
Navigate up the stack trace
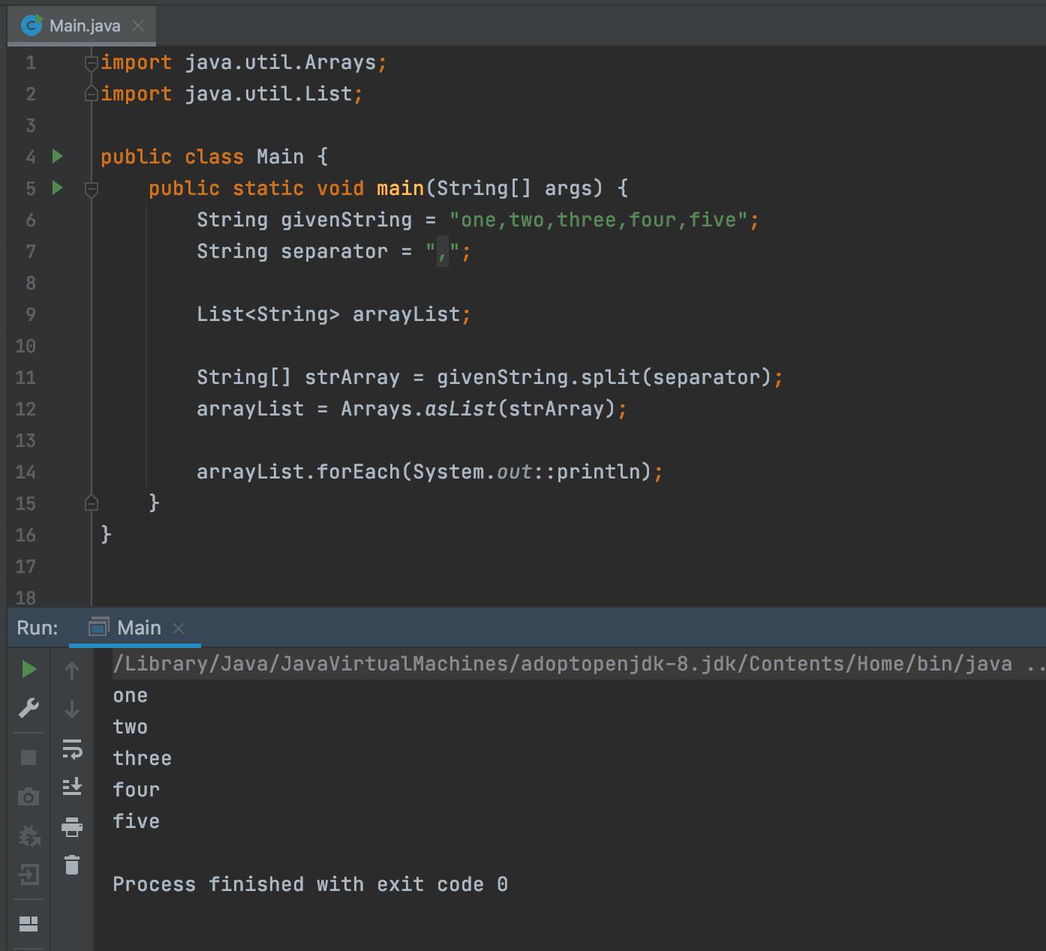pyautogui.click(x=72, y=670)
